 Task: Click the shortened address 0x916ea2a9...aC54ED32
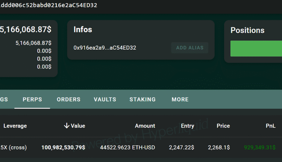[105, 48]
